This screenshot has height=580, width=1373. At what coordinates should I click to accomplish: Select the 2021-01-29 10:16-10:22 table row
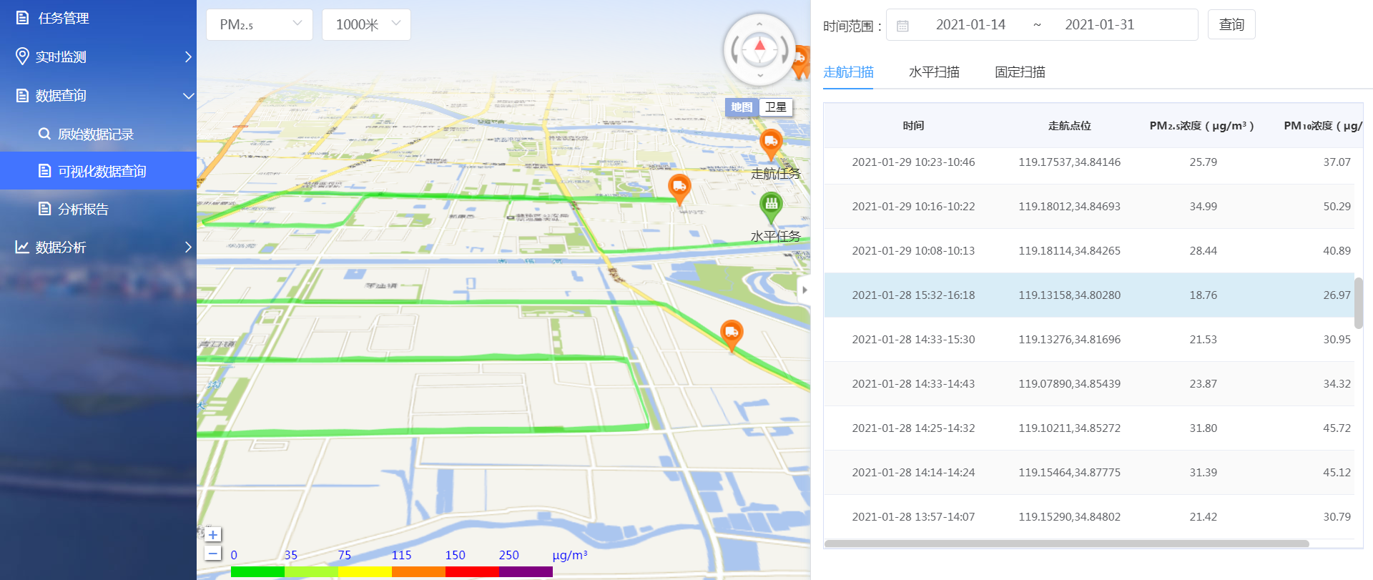(x=1088, y=207)
